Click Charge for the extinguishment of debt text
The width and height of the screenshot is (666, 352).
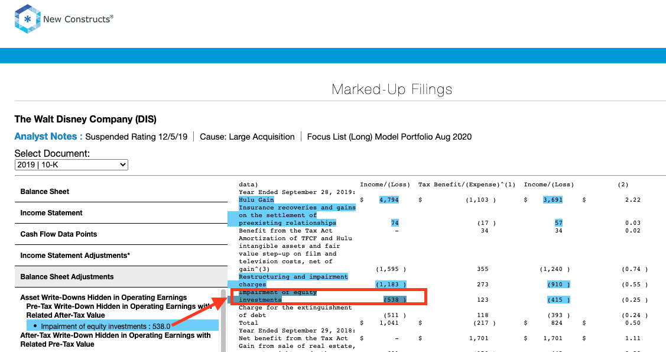point(295,311)
